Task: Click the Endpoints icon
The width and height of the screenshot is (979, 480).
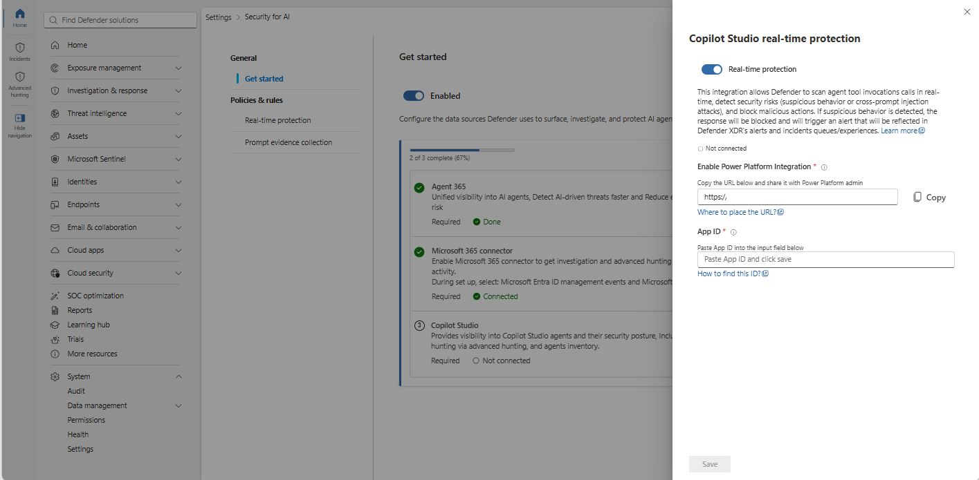Action: [55, 204]
